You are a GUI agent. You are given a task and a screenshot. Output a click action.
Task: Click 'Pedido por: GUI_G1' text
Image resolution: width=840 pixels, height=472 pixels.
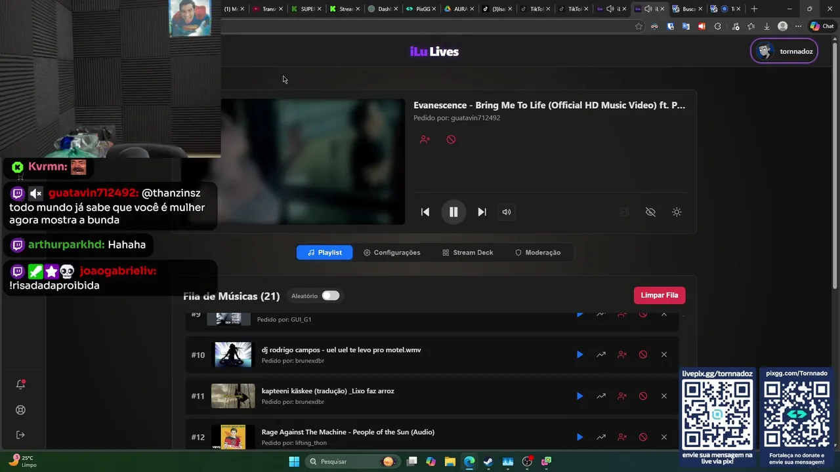(x=284, y=319)
